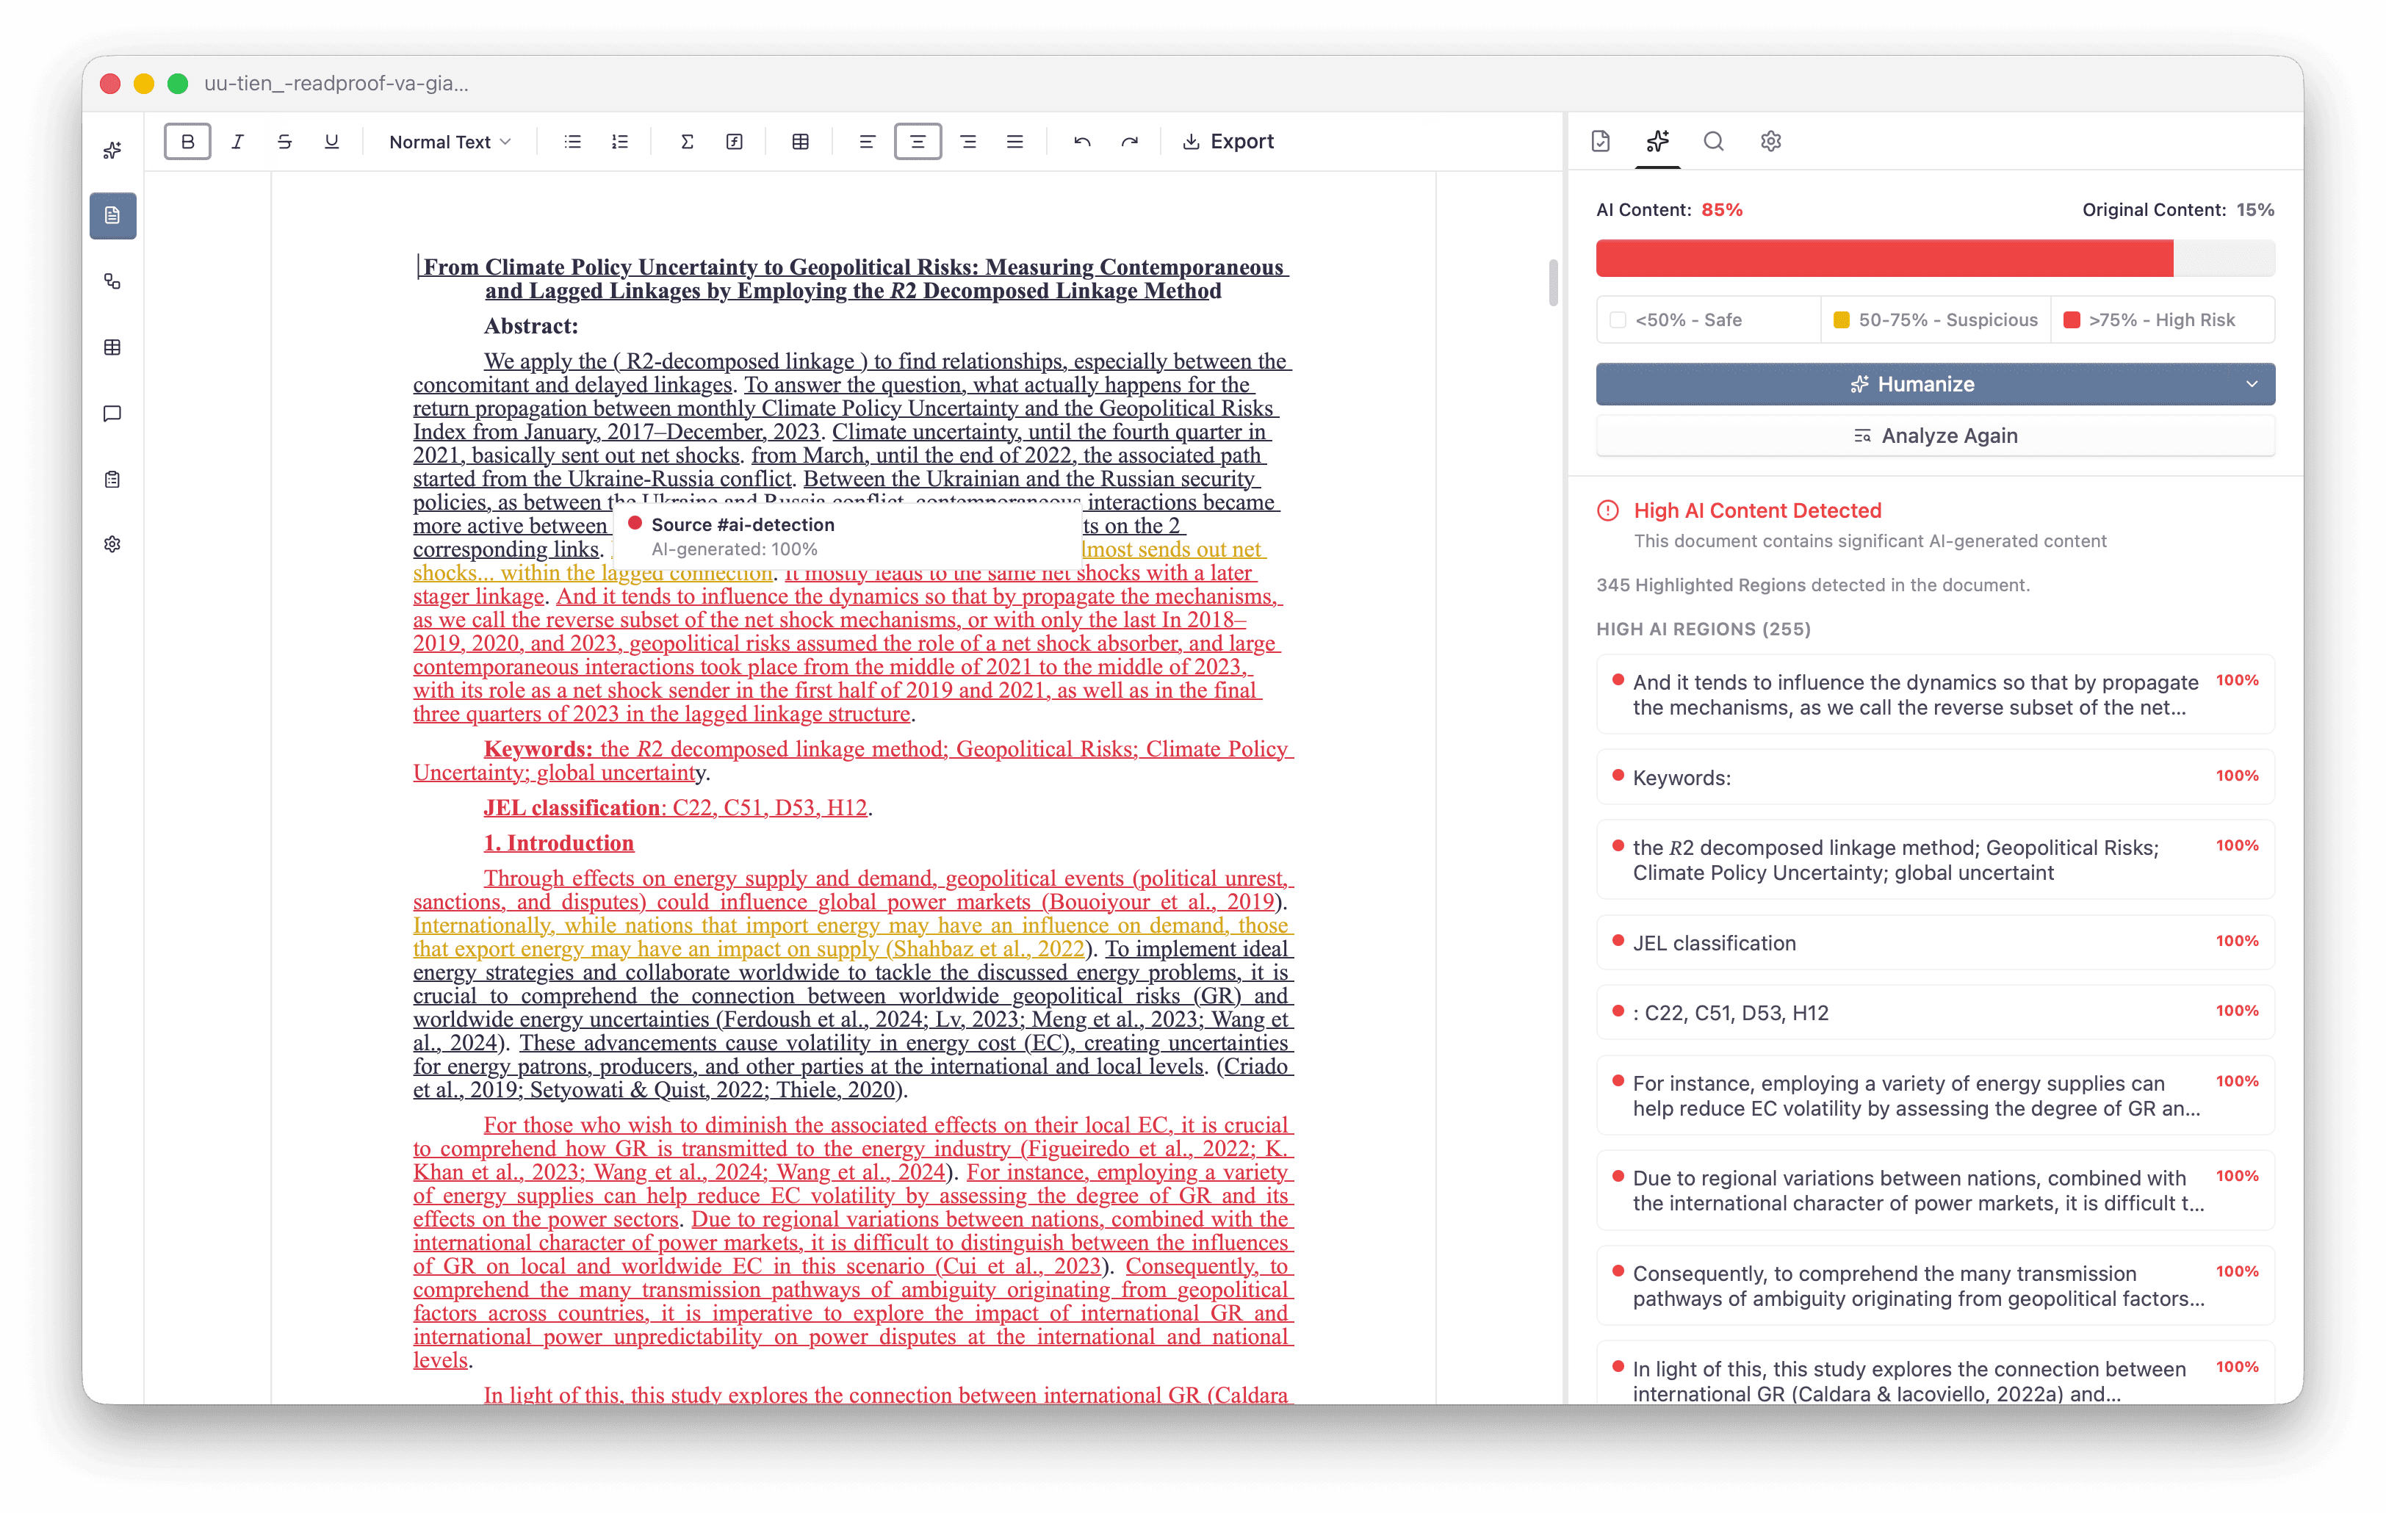
Task: Insert a table from the toolbar
Action: coord(801,142)
